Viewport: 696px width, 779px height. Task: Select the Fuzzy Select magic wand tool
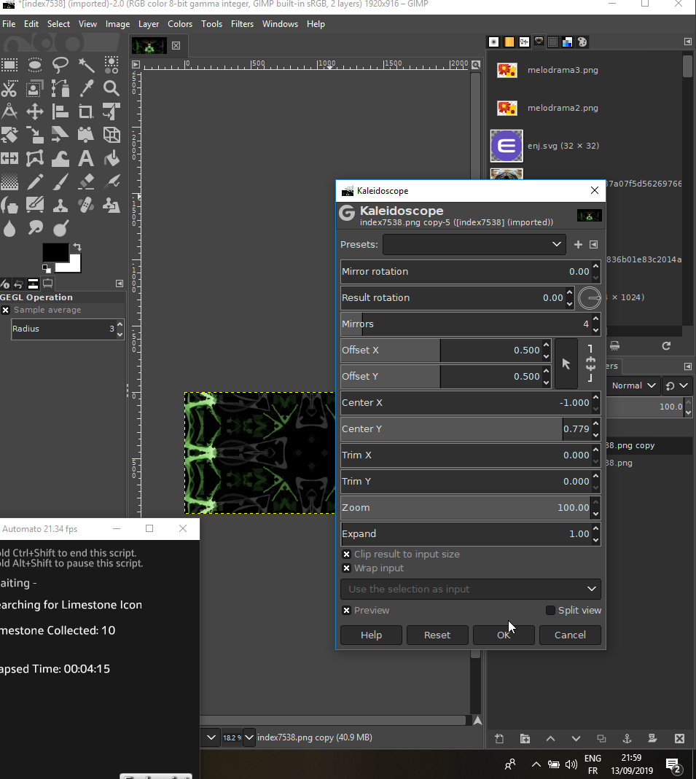tap(86, 65)
